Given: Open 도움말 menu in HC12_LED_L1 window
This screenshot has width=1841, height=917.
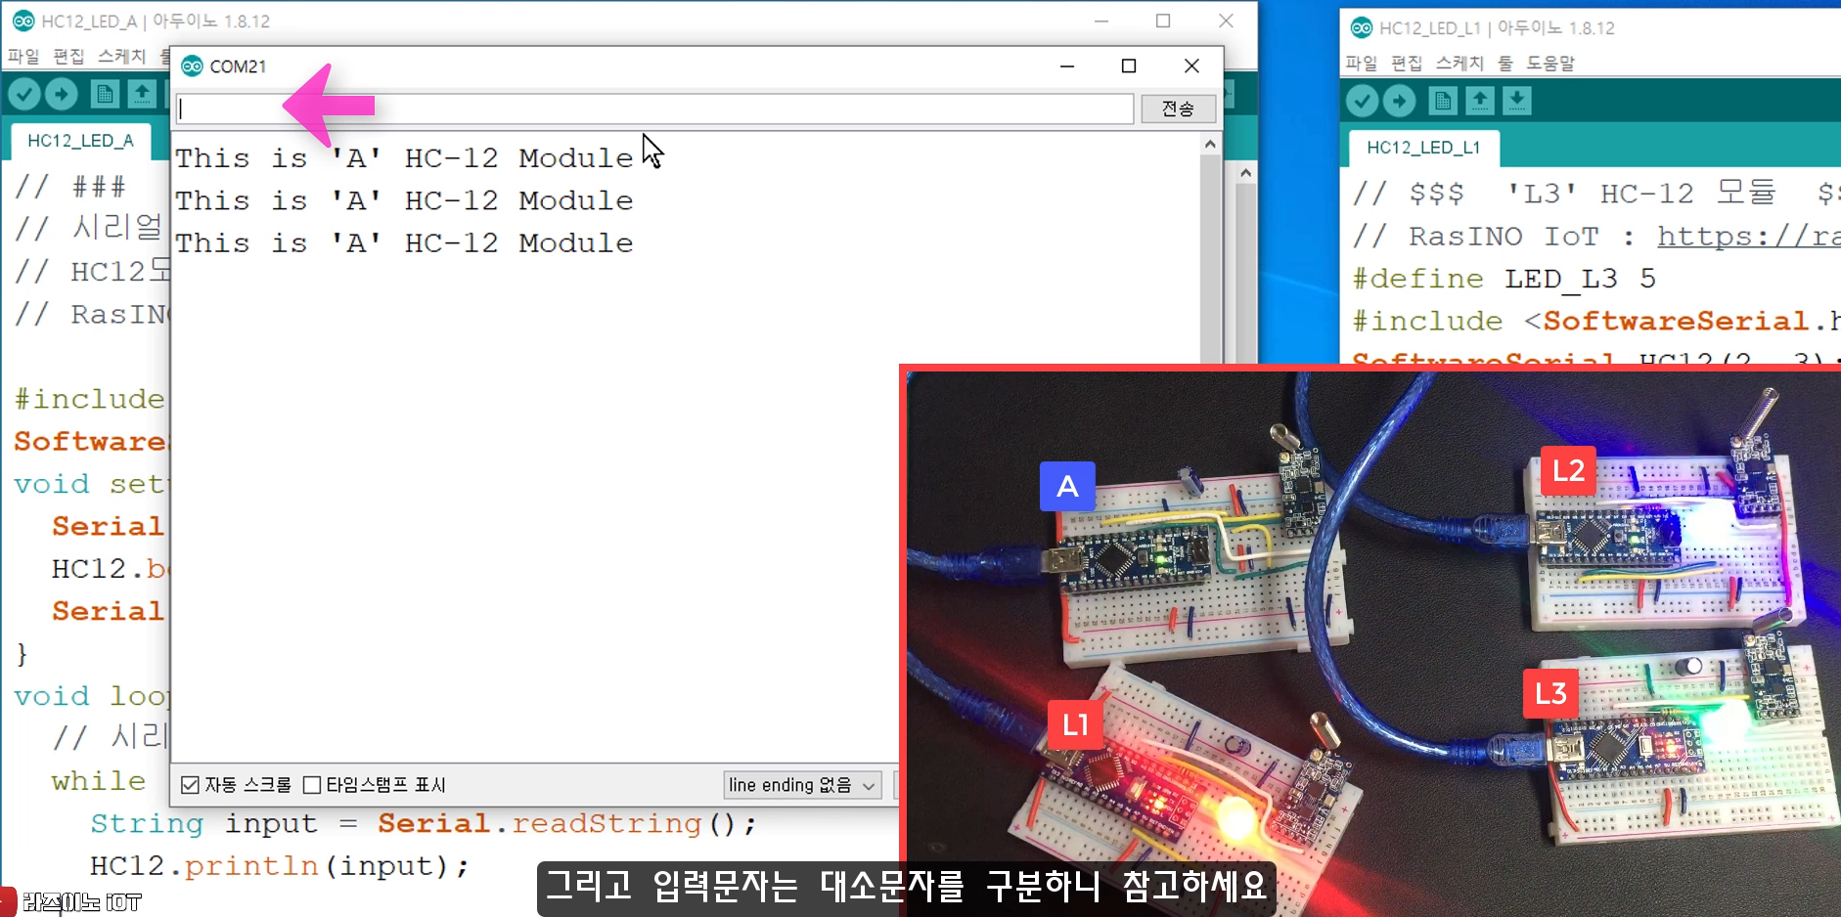Looking at the screenshot, I should pyautogui.click(x=1550, y=63).
